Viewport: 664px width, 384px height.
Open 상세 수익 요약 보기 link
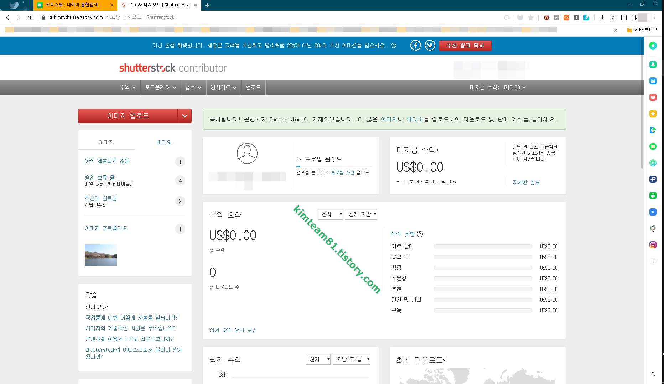point(233,330)
